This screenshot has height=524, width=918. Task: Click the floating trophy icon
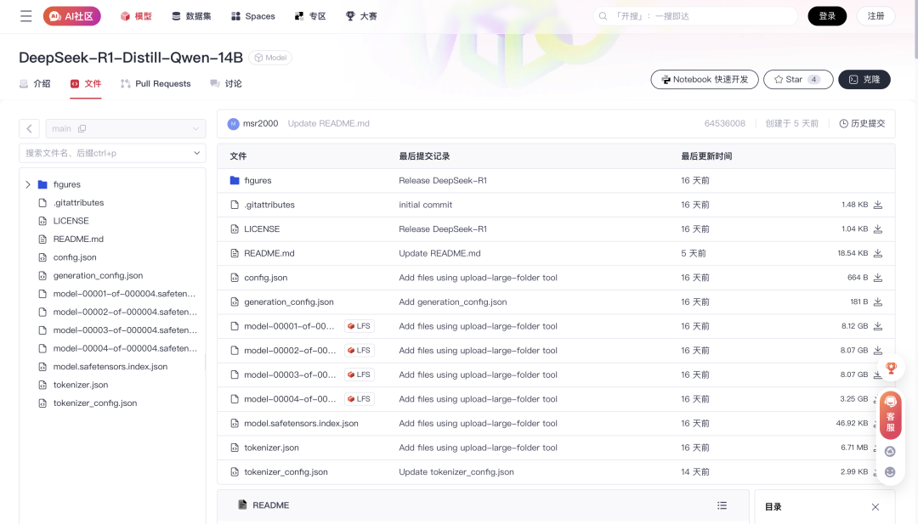891,368
